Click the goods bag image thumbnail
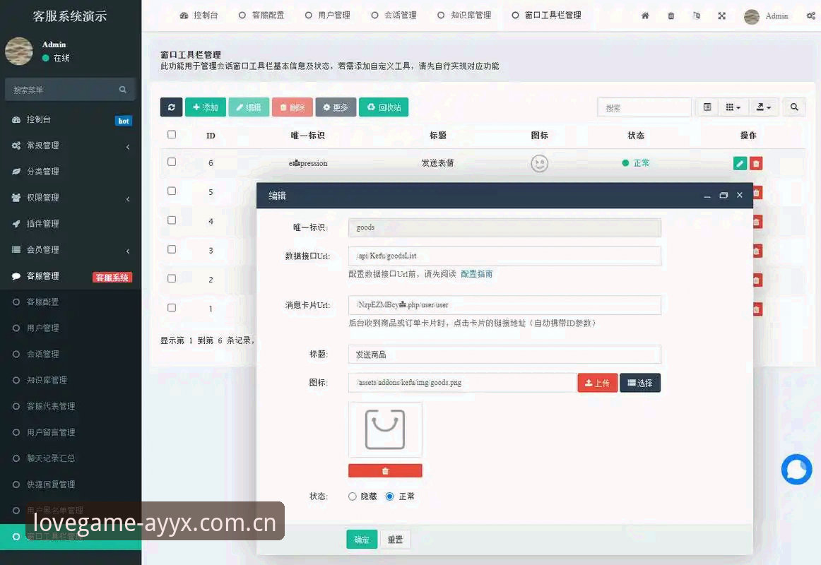Screen dimensions: 821x565 coord(385,430)
